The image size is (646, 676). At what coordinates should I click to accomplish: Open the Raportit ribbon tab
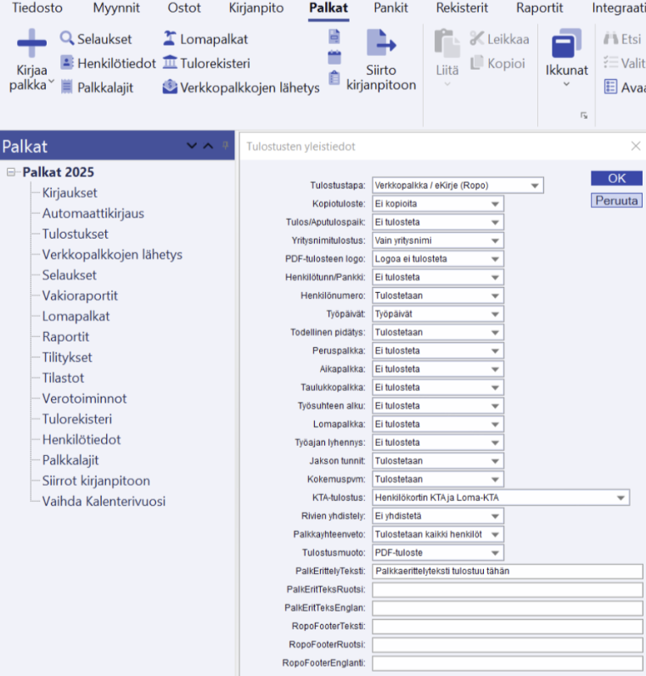tap(539, 8)
